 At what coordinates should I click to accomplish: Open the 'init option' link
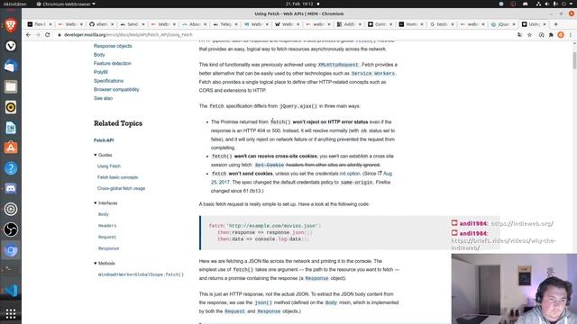coord(350,174)
